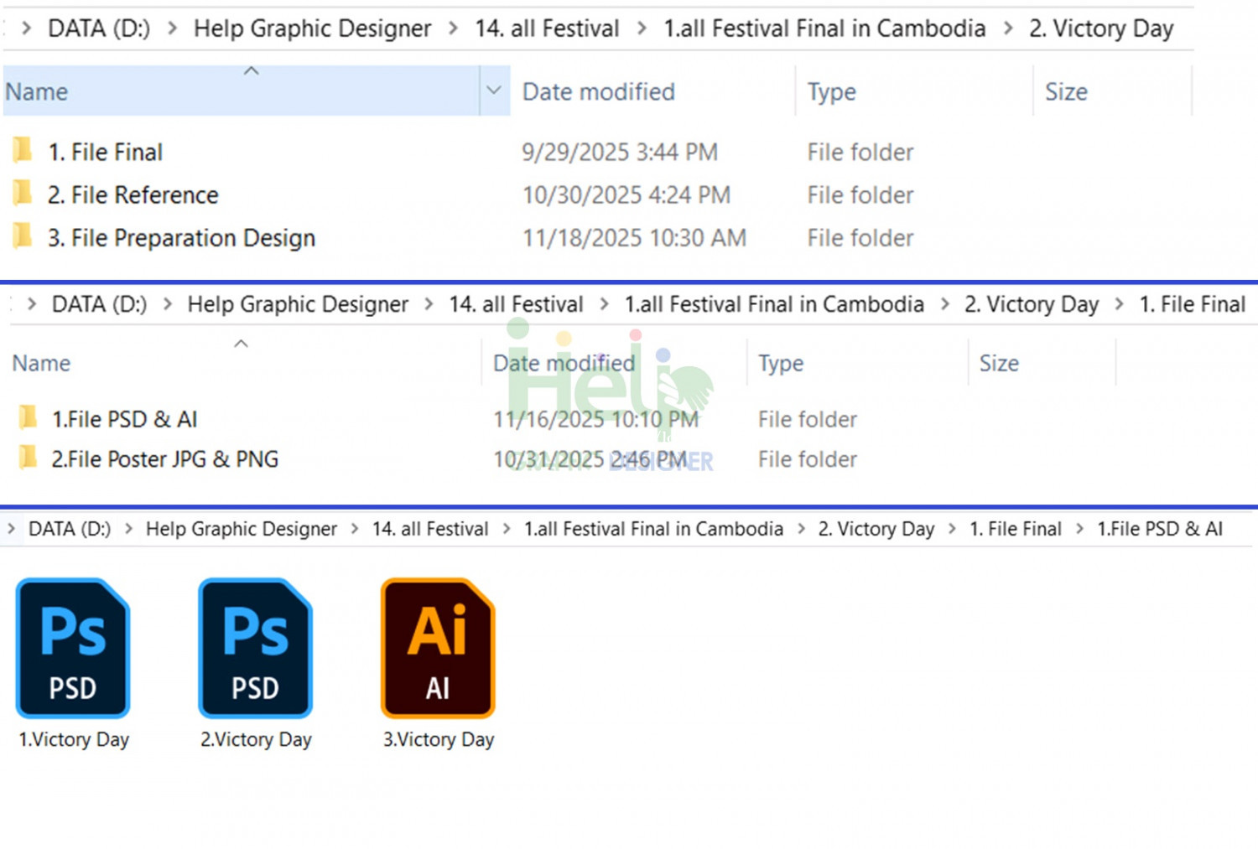This screenshot has height=849, width=1258.
Task: Expand chevron after Help Graphic Designer in top path
Action: [453, 28]
